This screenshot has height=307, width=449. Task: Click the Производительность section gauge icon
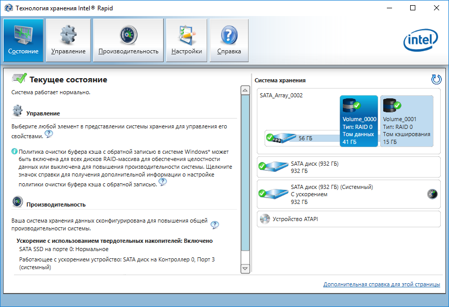(18, 201)
